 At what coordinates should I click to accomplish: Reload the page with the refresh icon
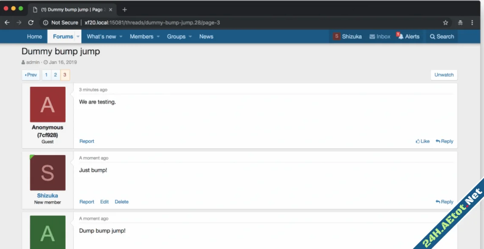[x=31, y=23]
